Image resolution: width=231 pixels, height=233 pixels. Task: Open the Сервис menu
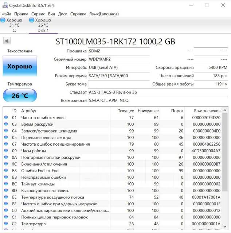click(x=38, y=13)
